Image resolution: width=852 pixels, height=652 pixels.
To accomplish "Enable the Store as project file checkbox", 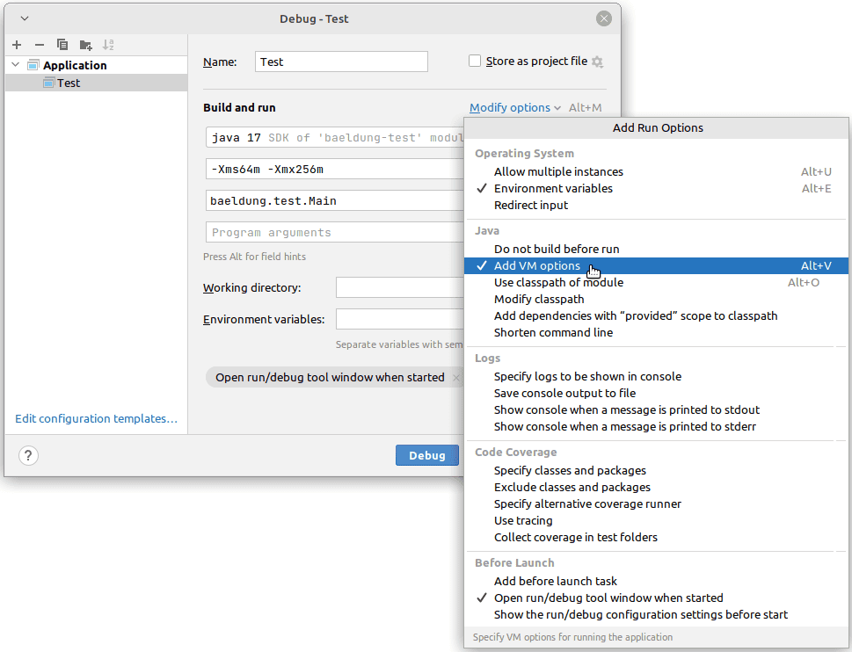I will point(475,62).
